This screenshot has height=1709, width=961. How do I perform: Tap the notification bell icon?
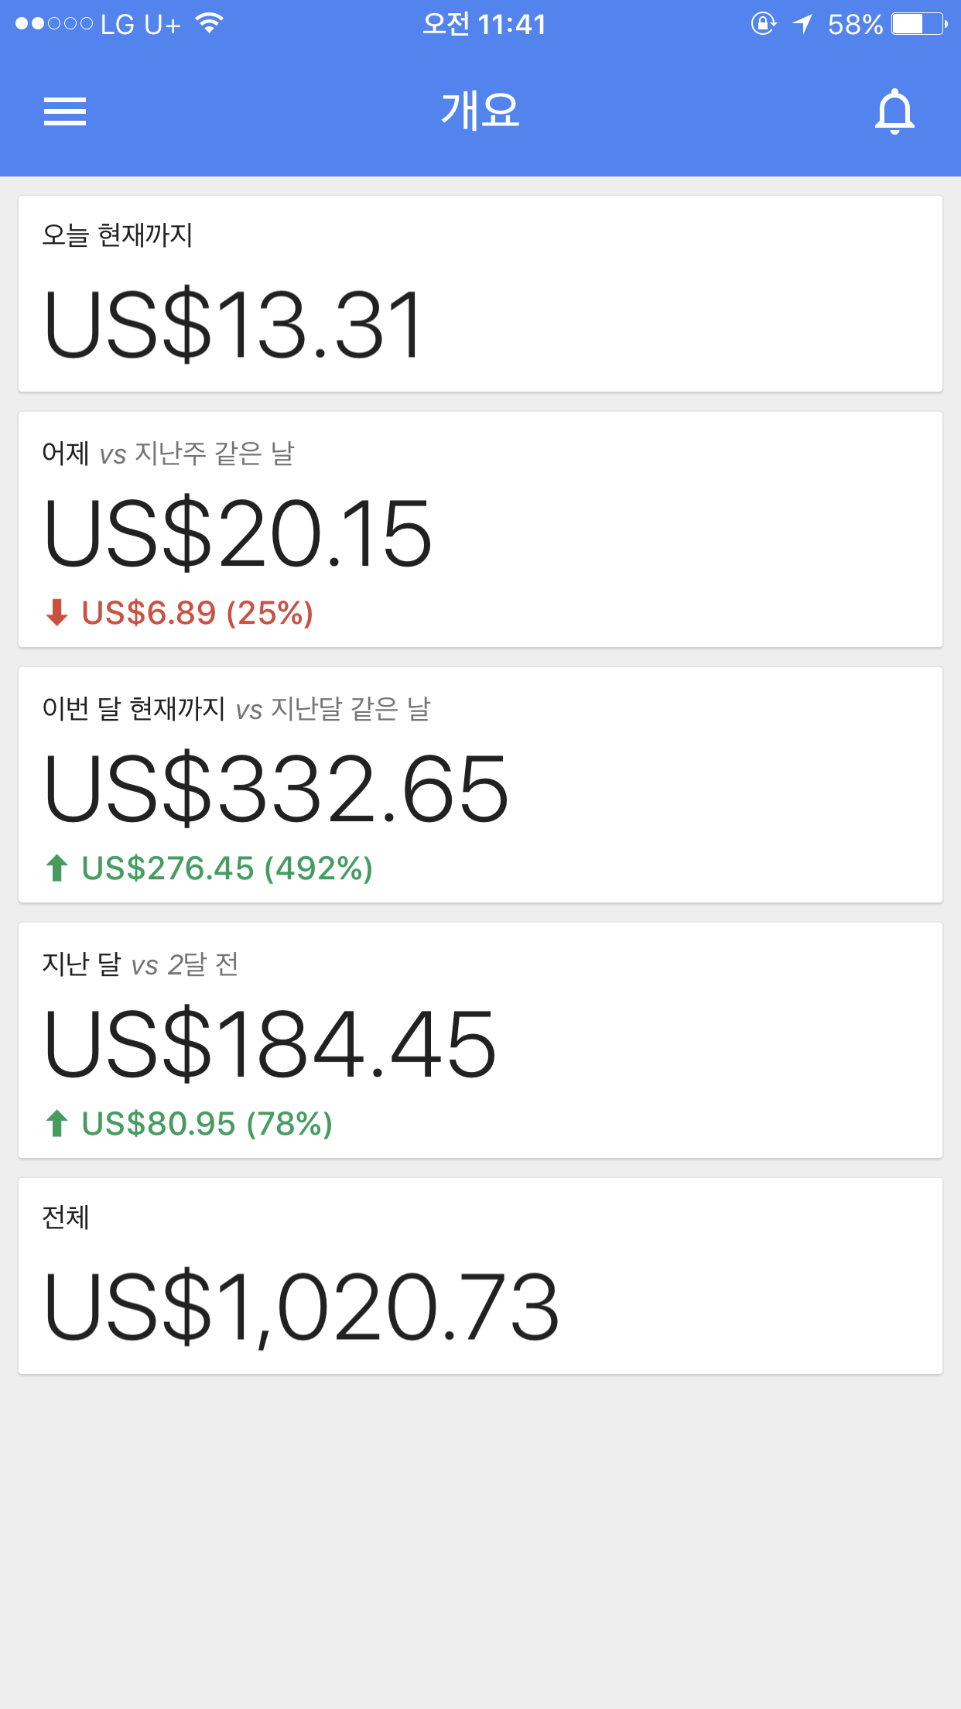(x=894, y=112)
